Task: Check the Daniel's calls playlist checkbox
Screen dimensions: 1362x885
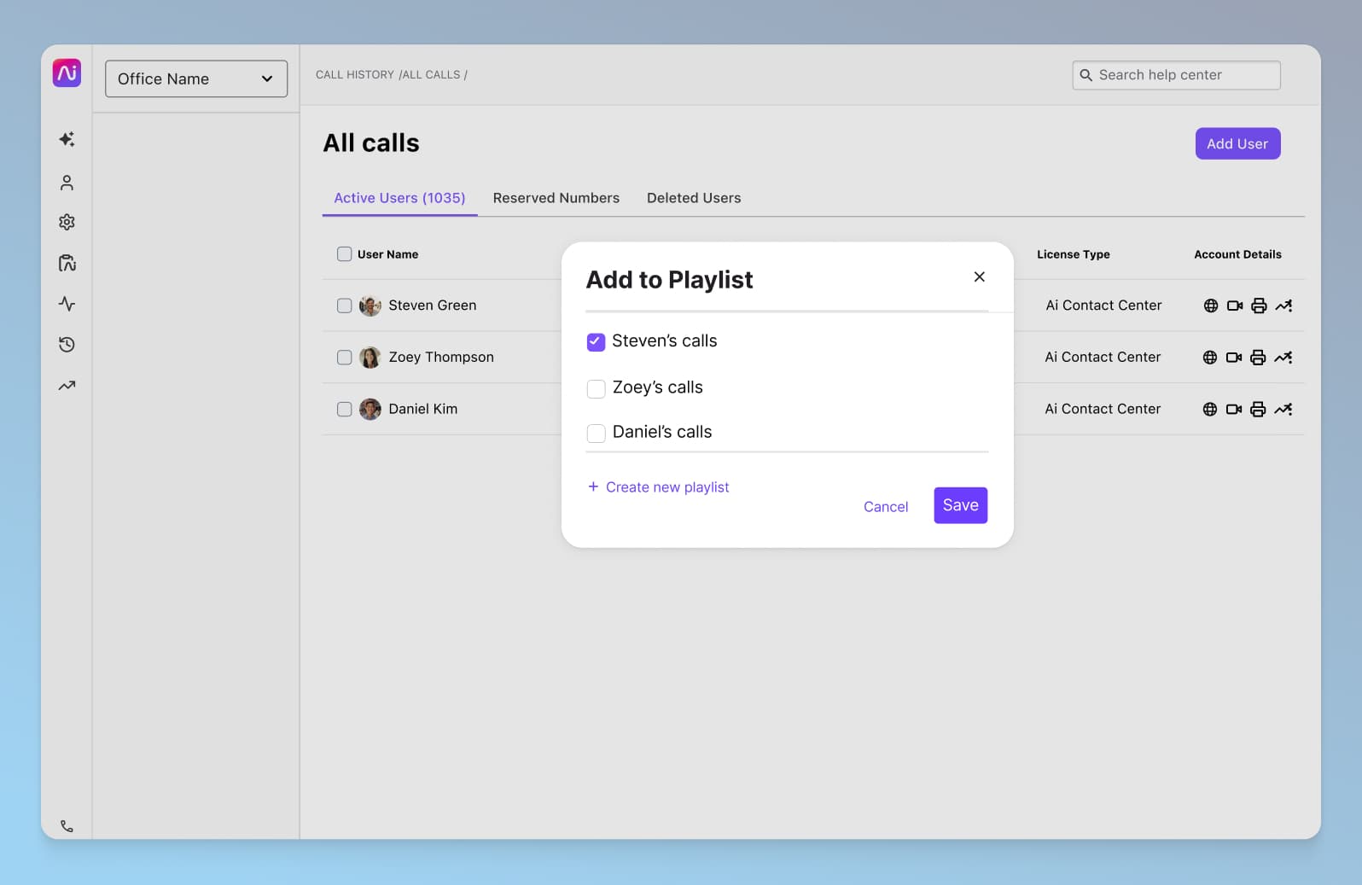Action: [596, 433]
